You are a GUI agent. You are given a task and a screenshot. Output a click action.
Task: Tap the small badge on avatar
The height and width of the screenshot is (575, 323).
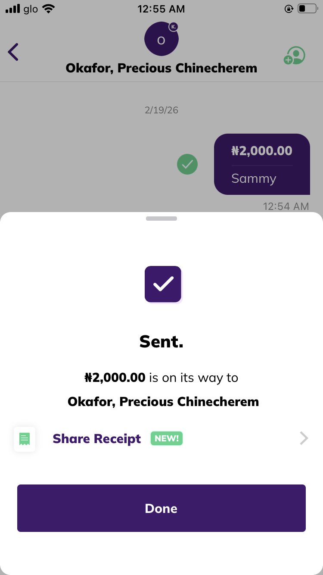173,27
